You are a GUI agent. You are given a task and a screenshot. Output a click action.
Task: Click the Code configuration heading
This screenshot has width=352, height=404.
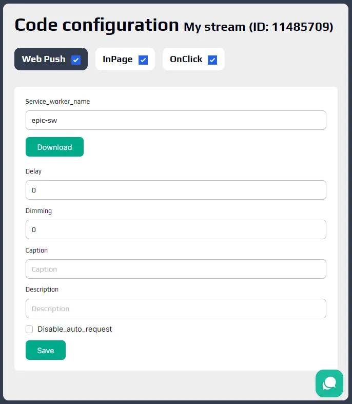(96, 25)
